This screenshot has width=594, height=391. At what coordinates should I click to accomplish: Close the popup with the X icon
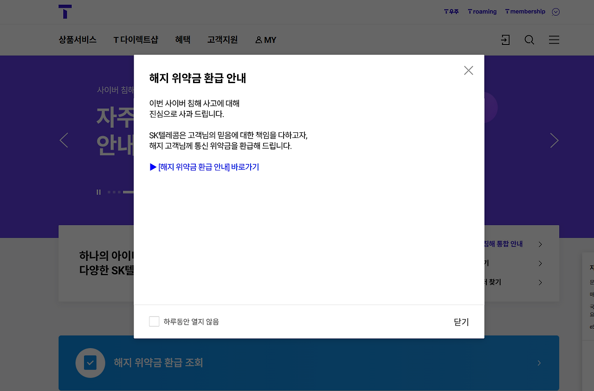pyautogui.click(x=469, y=71)
